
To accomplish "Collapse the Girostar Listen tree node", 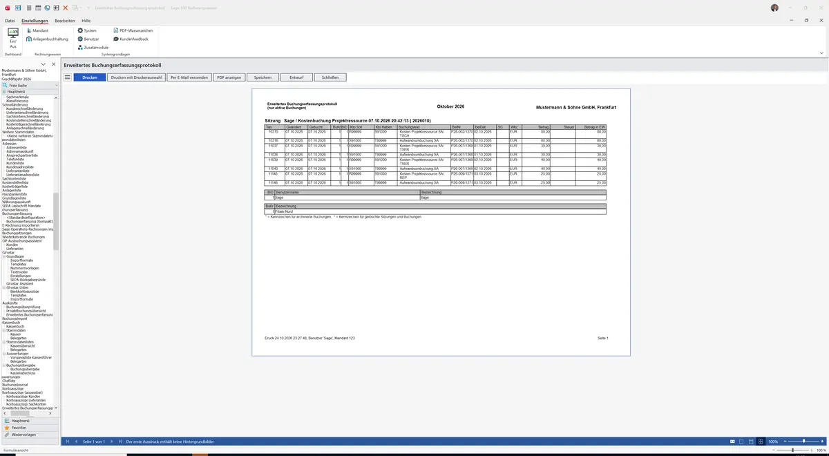I will [4, 287].
